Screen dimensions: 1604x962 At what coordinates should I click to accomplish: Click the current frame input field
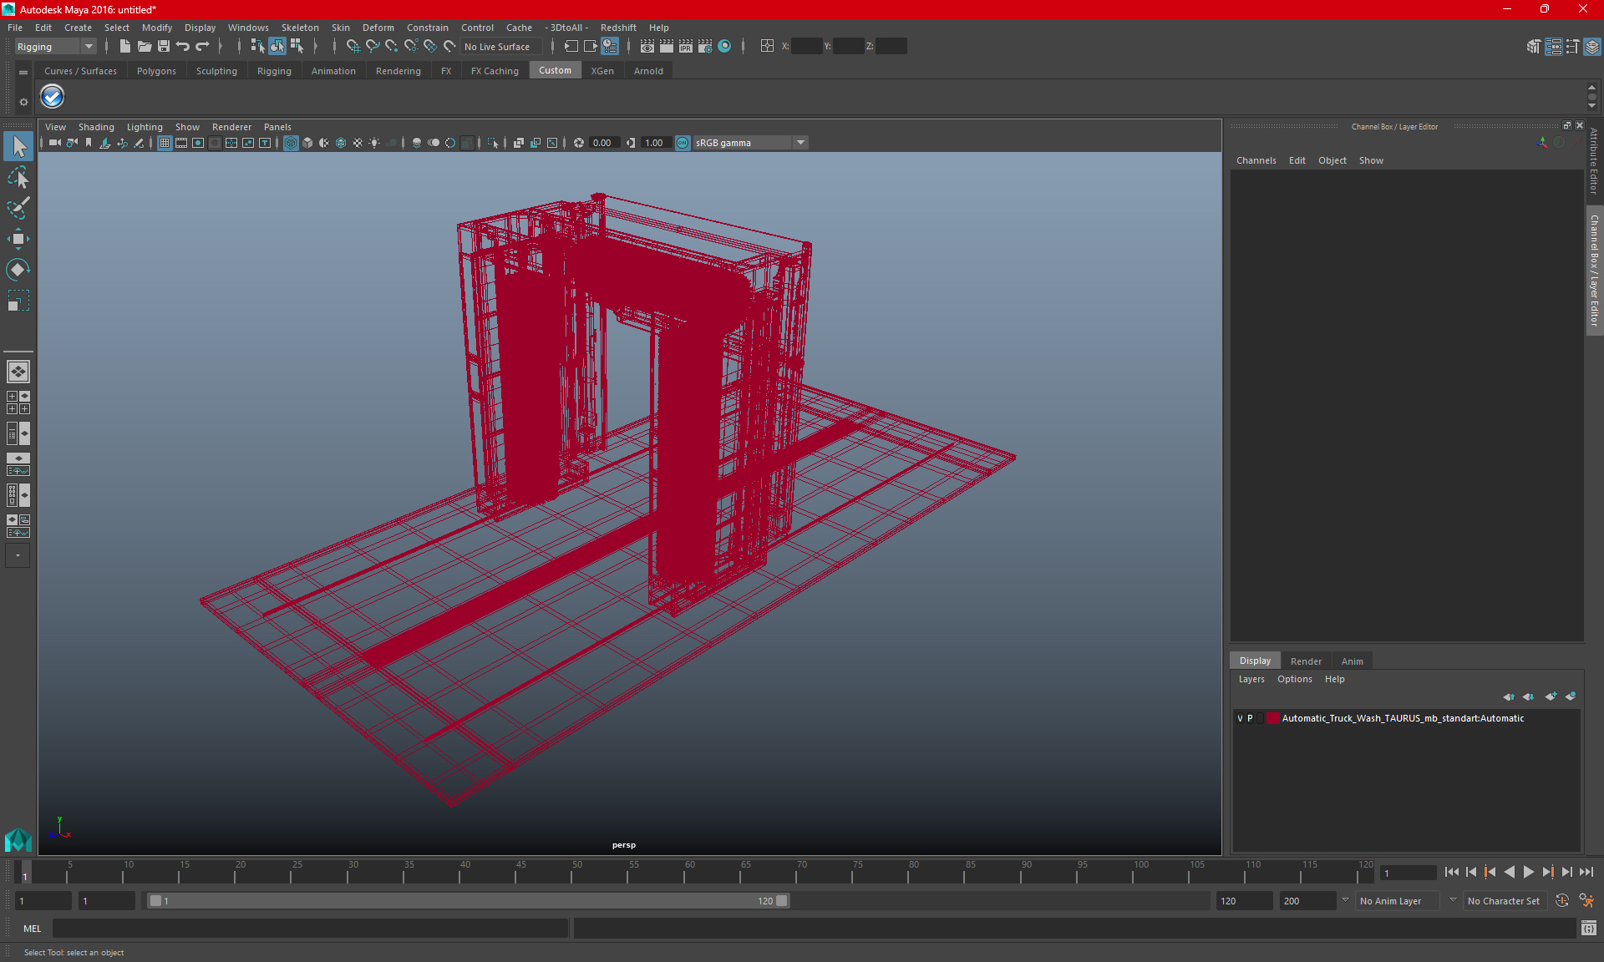point(1407,873)
